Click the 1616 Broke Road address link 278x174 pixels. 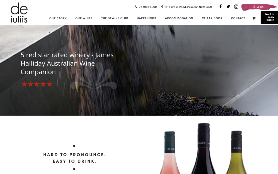coord(188,7)
